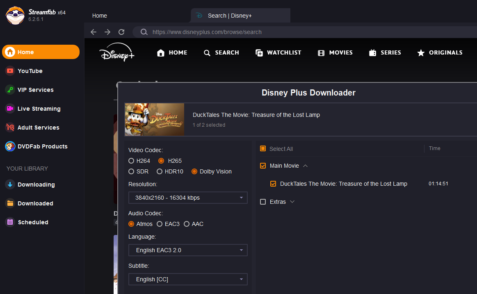Select the H264 video codec
Image resolution: width=477 pixels, height=294 pixels.
[x=131, y=161]
